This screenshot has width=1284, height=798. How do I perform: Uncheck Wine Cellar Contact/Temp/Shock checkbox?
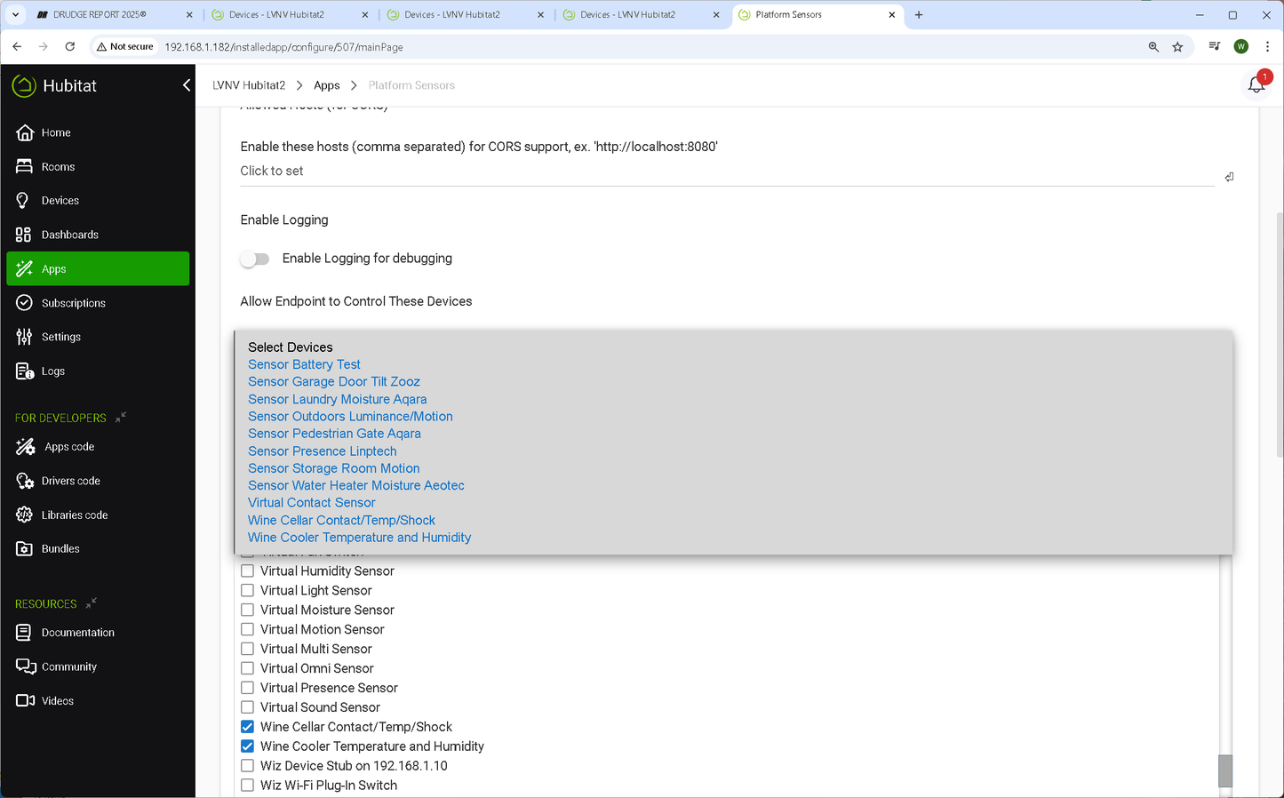pos(248,727)
